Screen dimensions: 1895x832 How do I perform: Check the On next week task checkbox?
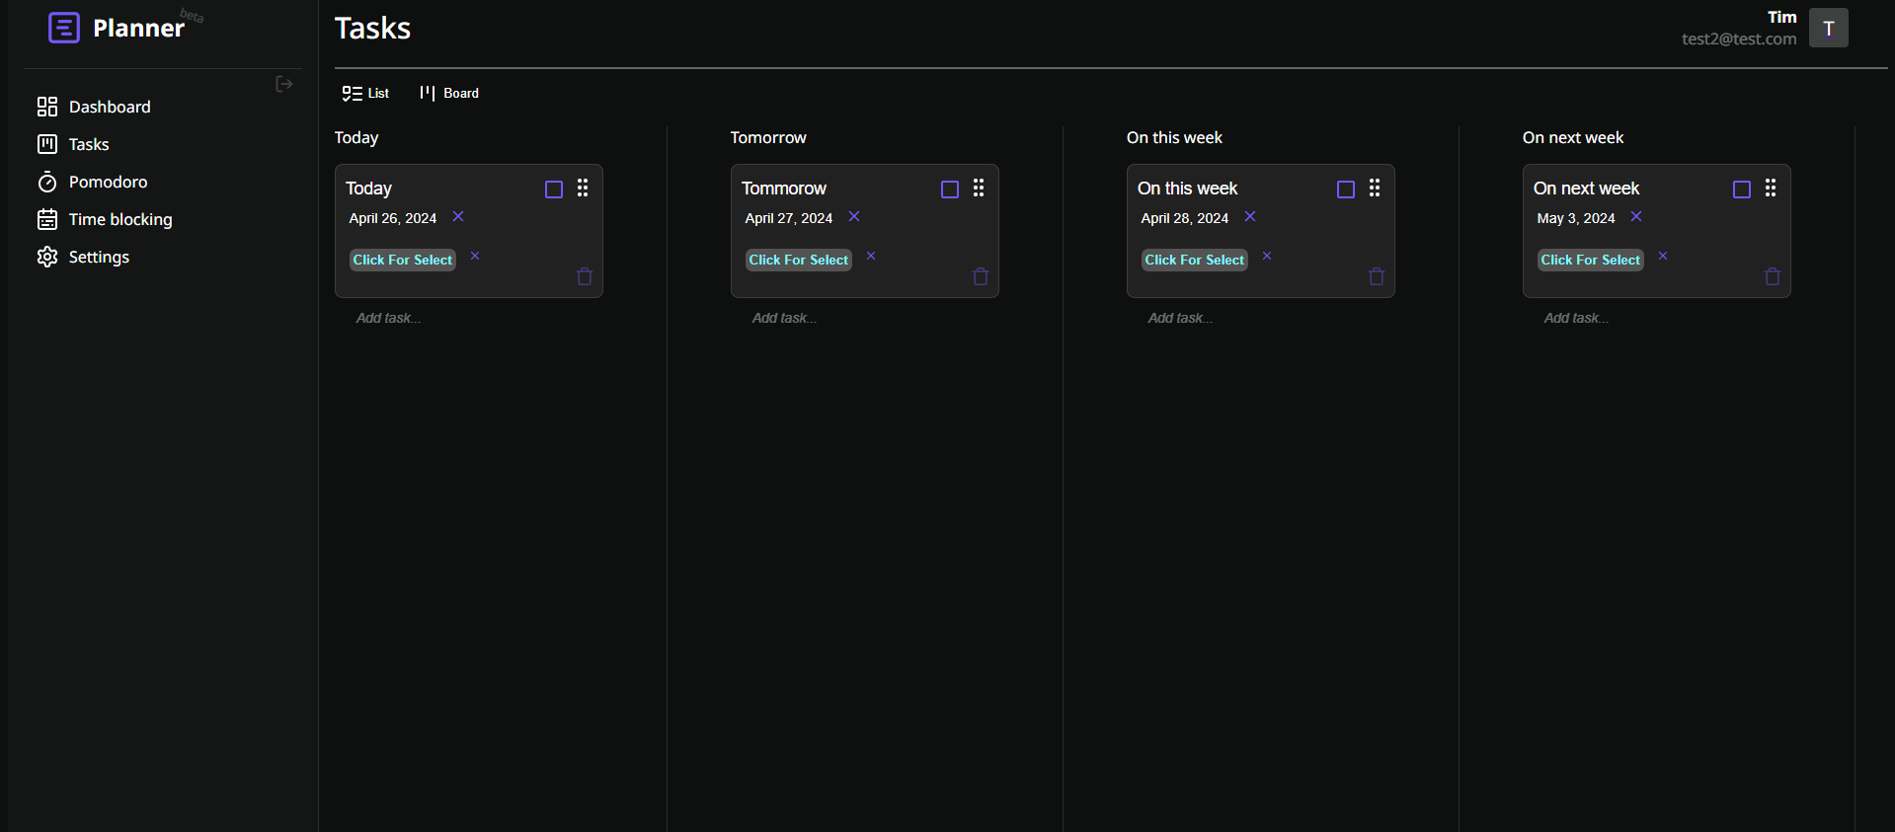coord(1742,189)
